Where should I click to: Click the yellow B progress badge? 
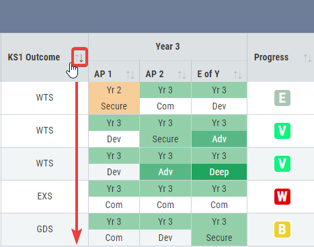coord(282,230)
